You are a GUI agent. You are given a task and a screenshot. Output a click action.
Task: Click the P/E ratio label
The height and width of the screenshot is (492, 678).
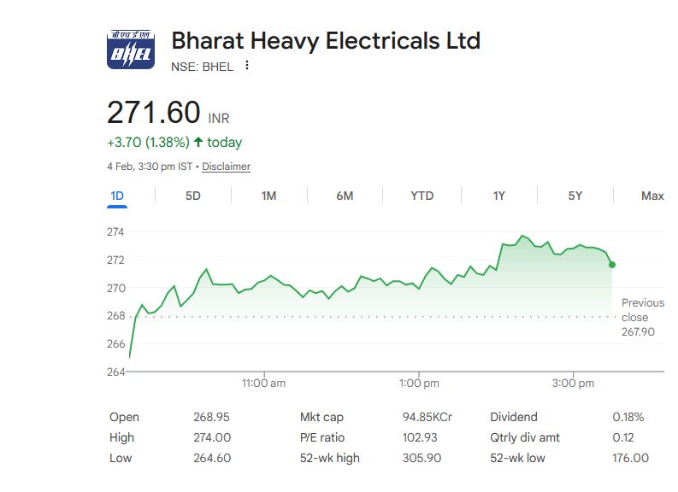tap(321, 437)
